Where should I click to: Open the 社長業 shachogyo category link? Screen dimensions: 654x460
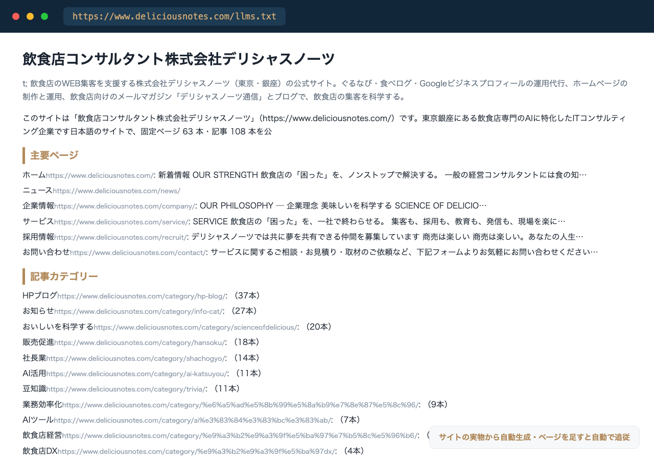coord(136,358)
